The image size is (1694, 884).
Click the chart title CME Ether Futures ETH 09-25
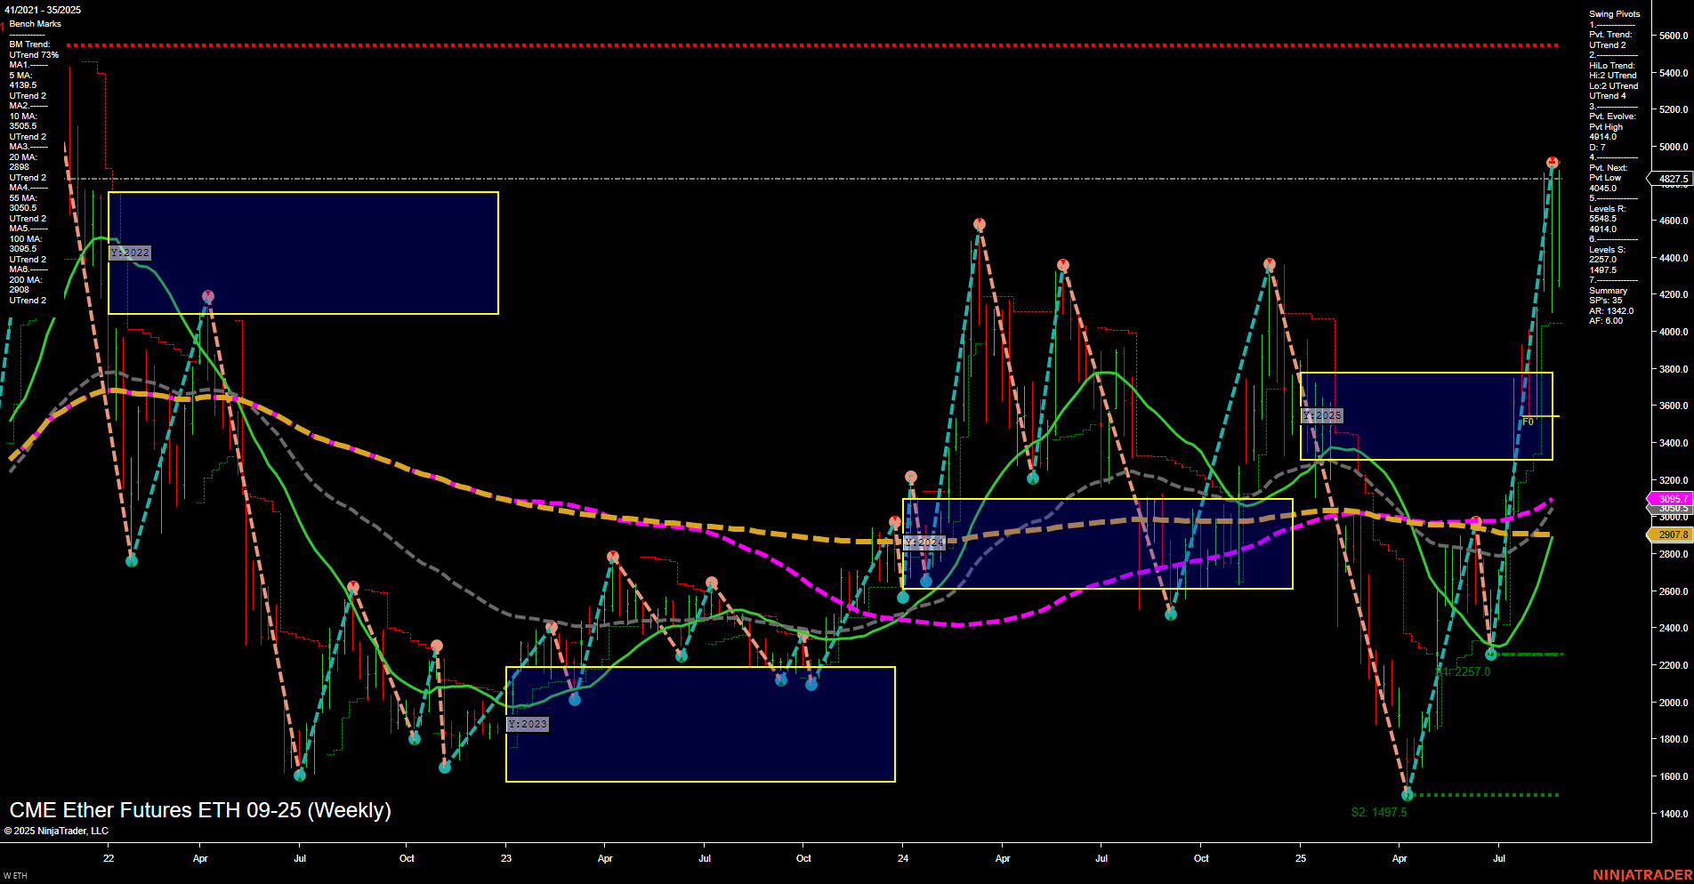(199, 810)
